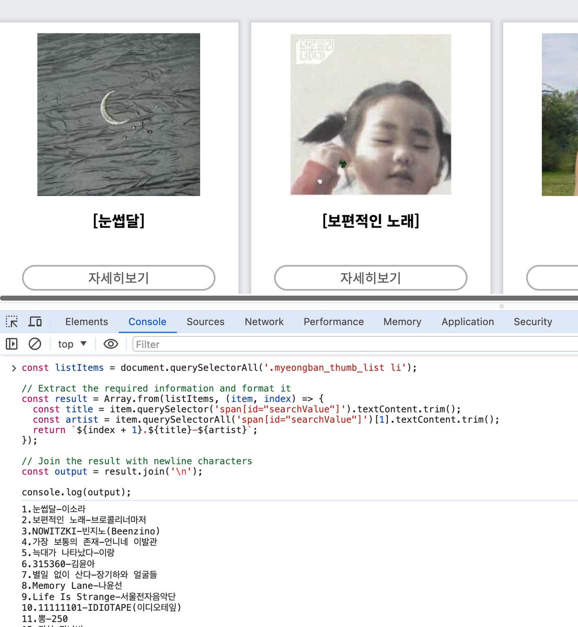The image size is (578, 627).
Task: Click output line 8.Memory Lane–나윤선
Action: pyautogui.click(x=72, y=586)
